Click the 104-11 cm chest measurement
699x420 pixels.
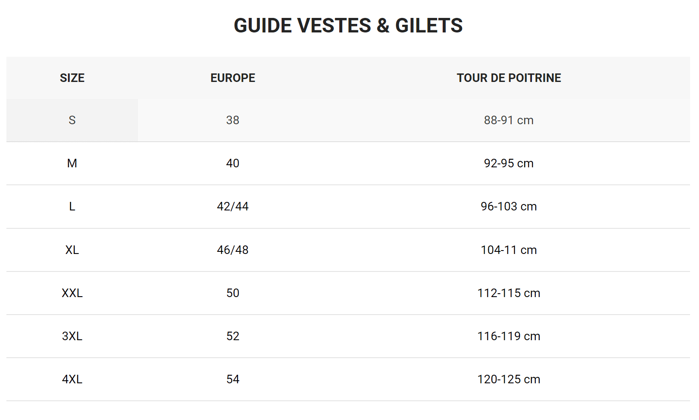click(x=509, y=250)
